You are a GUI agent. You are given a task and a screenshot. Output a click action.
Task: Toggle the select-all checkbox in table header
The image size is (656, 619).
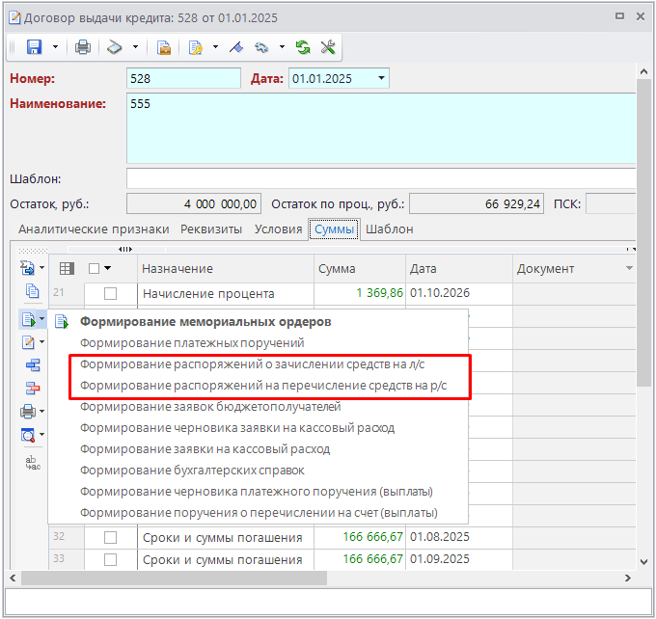pos(94,269)
